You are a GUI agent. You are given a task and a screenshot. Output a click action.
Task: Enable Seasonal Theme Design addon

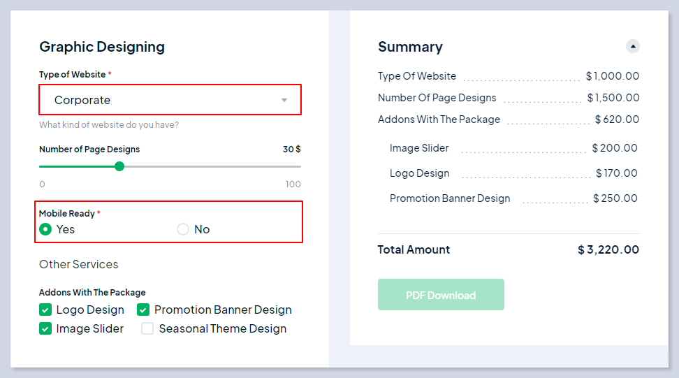point(147,328)
